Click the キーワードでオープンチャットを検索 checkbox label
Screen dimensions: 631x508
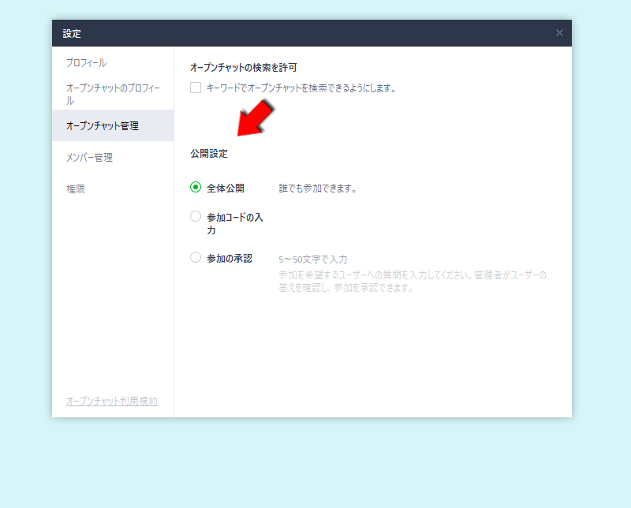[298, 88]
